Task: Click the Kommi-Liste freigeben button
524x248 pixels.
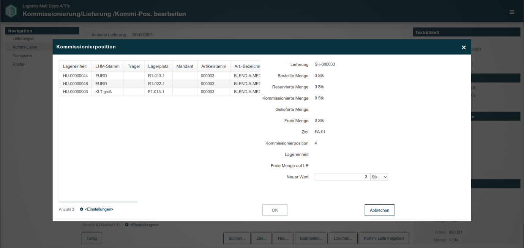Action: coord(384,238)
